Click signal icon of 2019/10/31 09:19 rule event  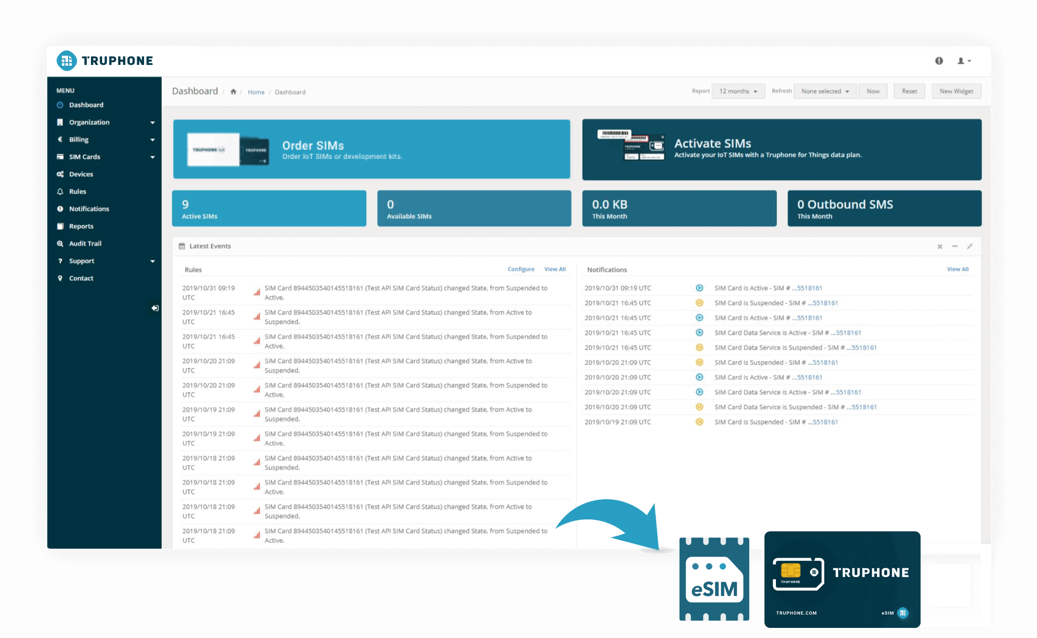257,292
